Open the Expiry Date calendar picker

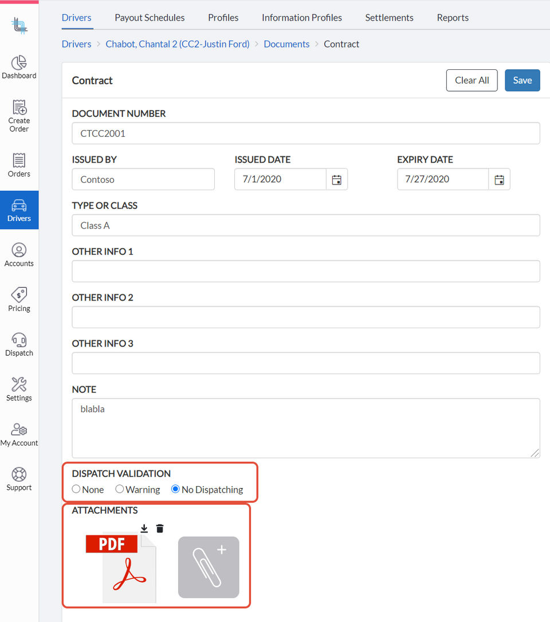coord(499,179)
